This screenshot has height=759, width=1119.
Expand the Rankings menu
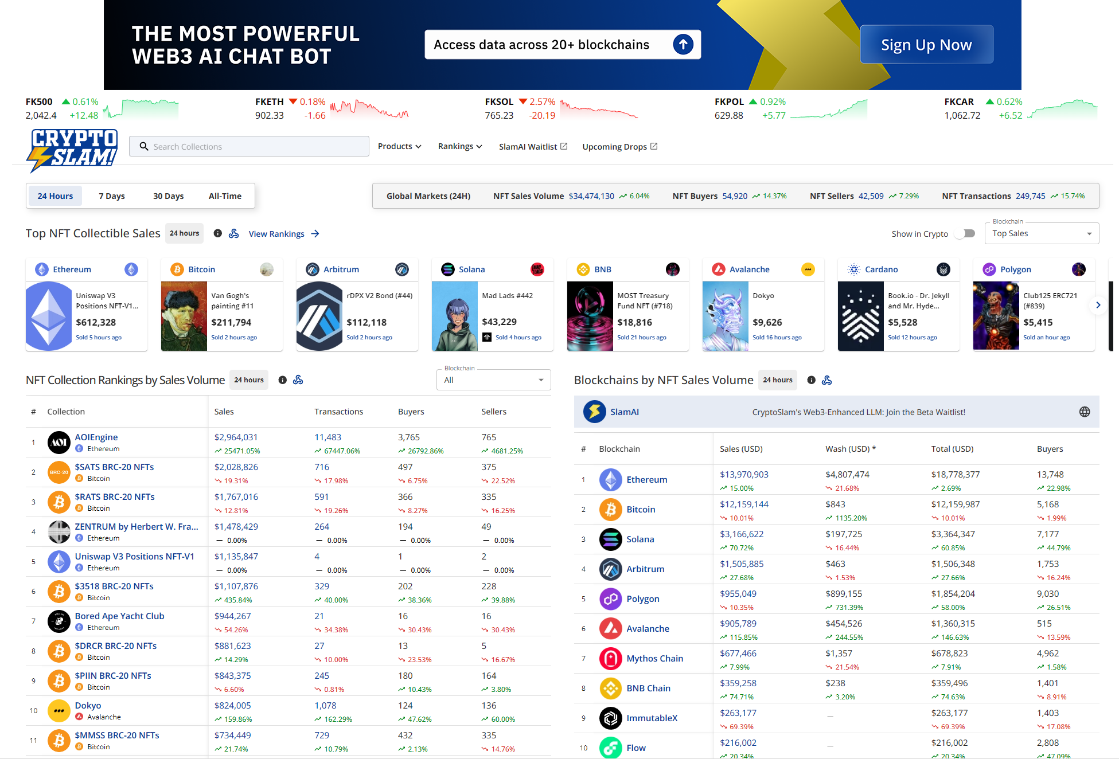click(460, 146)
